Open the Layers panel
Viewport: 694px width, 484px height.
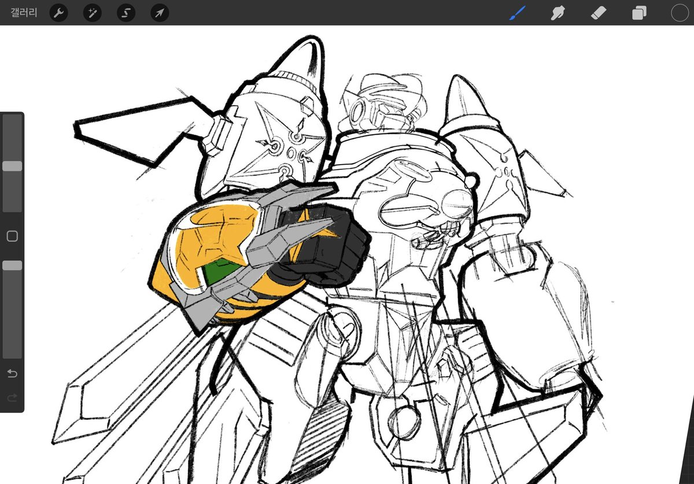coord(639,13)
